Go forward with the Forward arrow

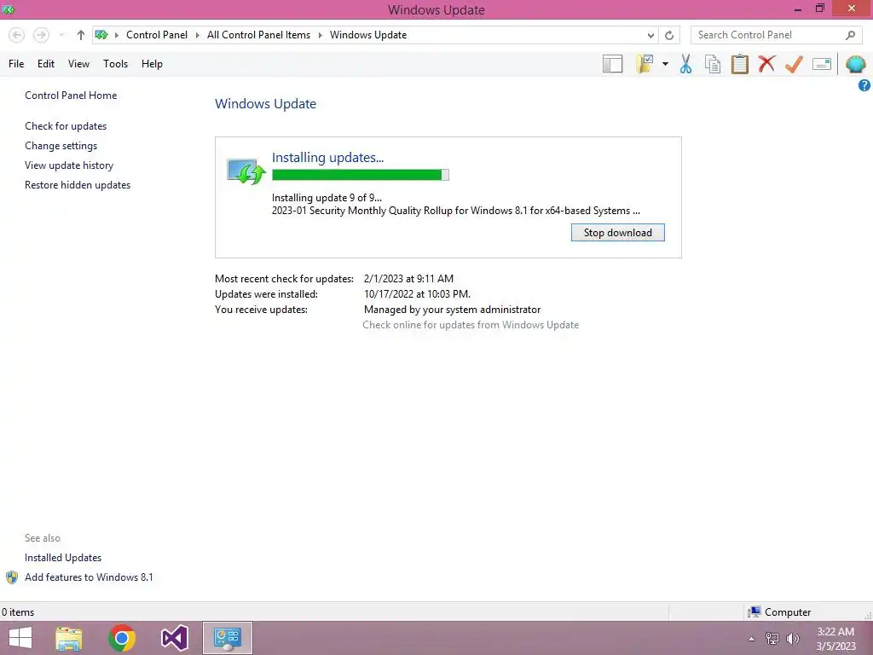[x=41, y=35]
